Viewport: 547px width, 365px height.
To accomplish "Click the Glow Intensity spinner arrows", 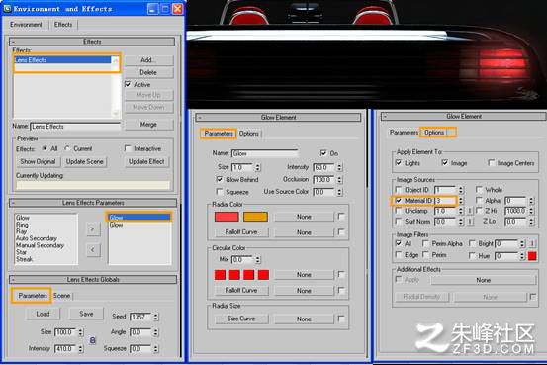I will tap(339, 167).
